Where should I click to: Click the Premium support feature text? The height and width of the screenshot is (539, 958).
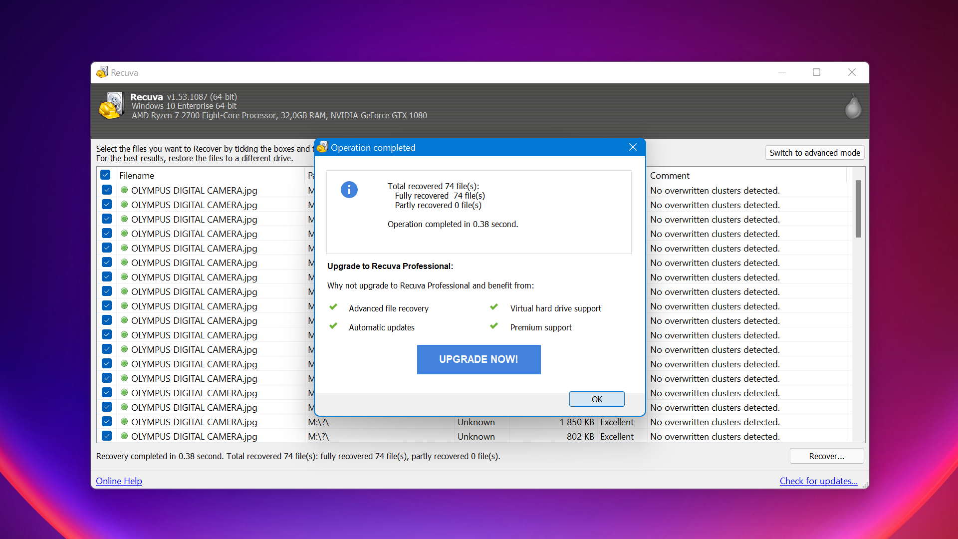point(541,327)
